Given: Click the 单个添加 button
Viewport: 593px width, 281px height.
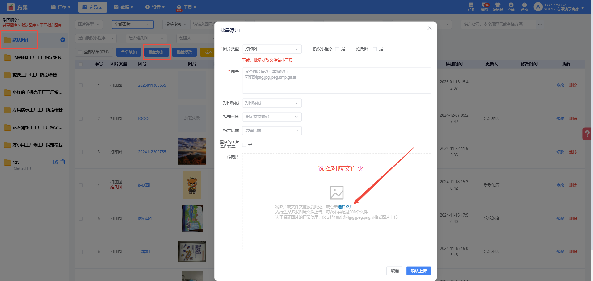Looking at the screenshot, I should tap(128, 52).
